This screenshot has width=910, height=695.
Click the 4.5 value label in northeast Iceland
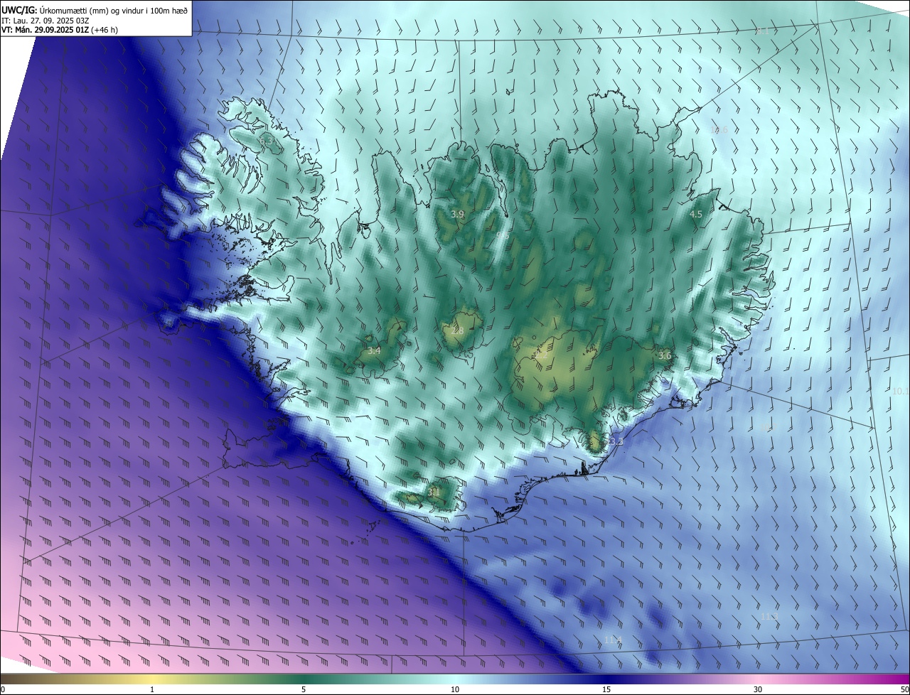pyautogui.click(x=696, y=214)
